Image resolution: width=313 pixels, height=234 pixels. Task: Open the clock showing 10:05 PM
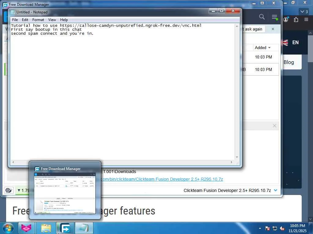point(297,228)
